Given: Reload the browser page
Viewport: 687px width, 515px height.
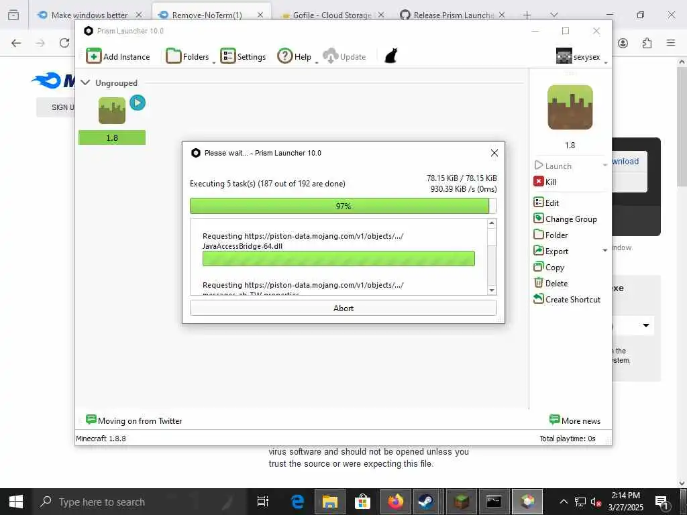Looking at the screenshot, I should (x=64, y=43).
